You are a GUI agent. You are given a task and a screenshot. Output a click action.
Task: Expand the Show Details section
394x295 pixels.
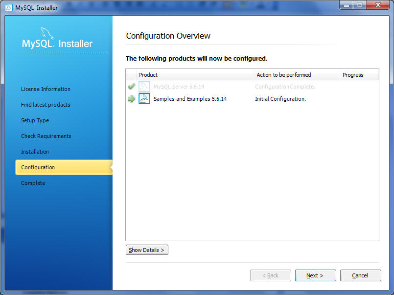(147, 250)
